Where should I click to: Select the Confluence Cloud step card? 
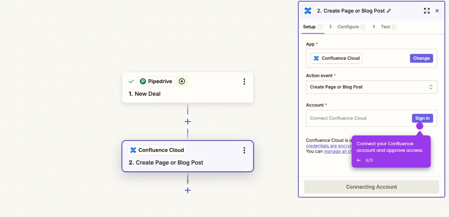click(x=188, y=156)
